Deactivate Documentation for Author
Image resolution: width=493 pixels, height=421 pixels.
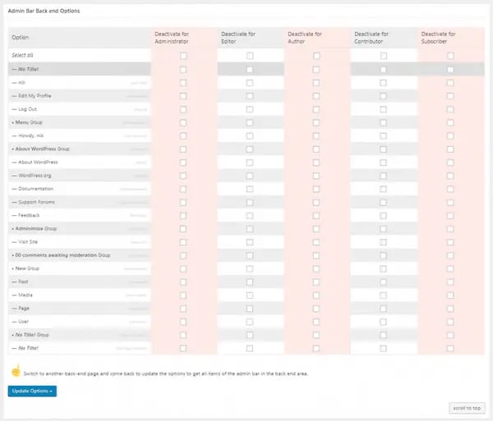tap(316, 189)
